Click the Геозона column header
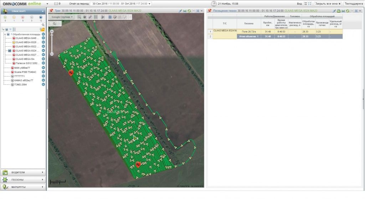Image resolution: width=365 pixels, height=199 pixels. point(248,23)
